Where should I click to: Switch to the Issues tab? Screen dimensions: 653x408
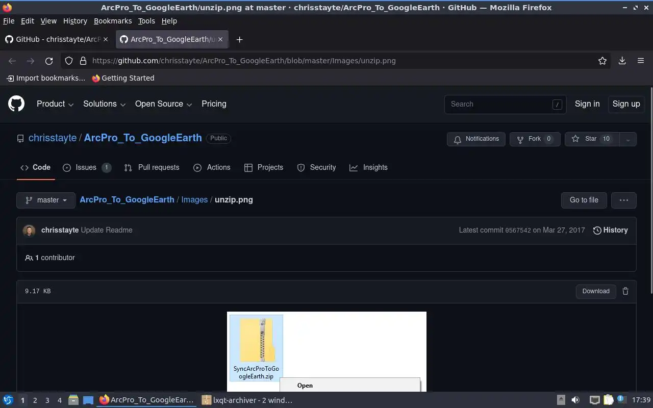click(x=87, y=167)
